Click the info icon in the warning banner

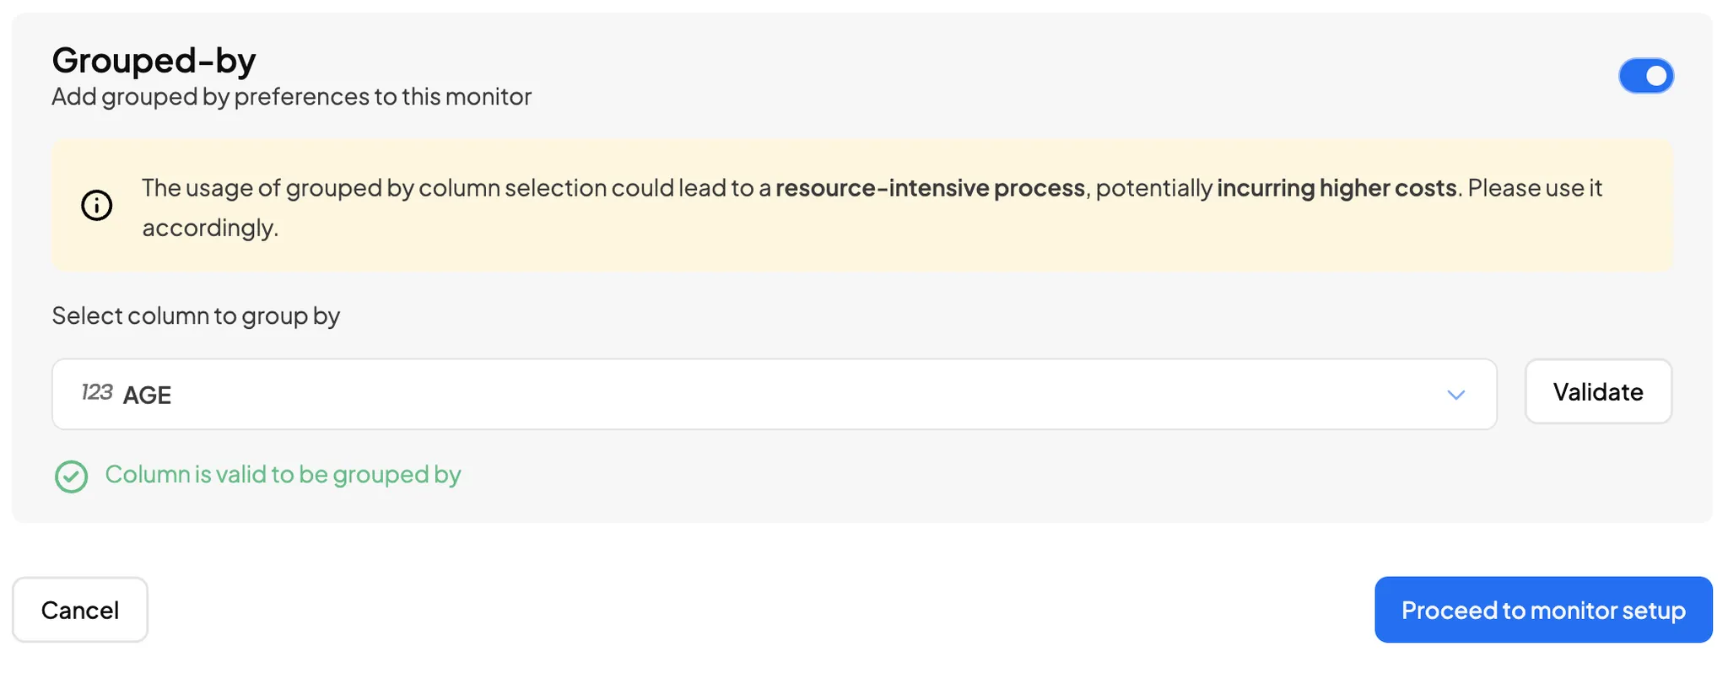click(x=97, y=205)
